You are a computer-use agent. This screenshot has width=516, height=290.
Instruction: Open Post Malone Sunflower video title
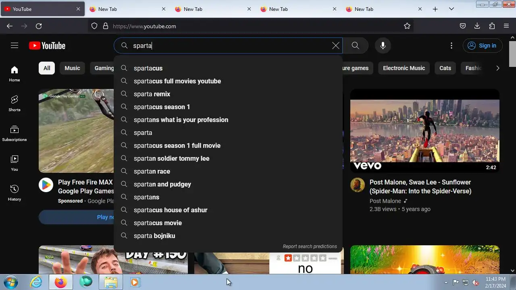point(420,186)
